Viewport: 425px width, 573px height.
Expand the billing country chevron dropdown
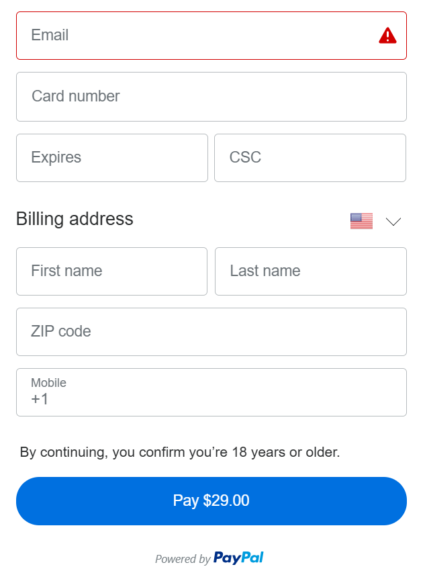tap(393, 221)
